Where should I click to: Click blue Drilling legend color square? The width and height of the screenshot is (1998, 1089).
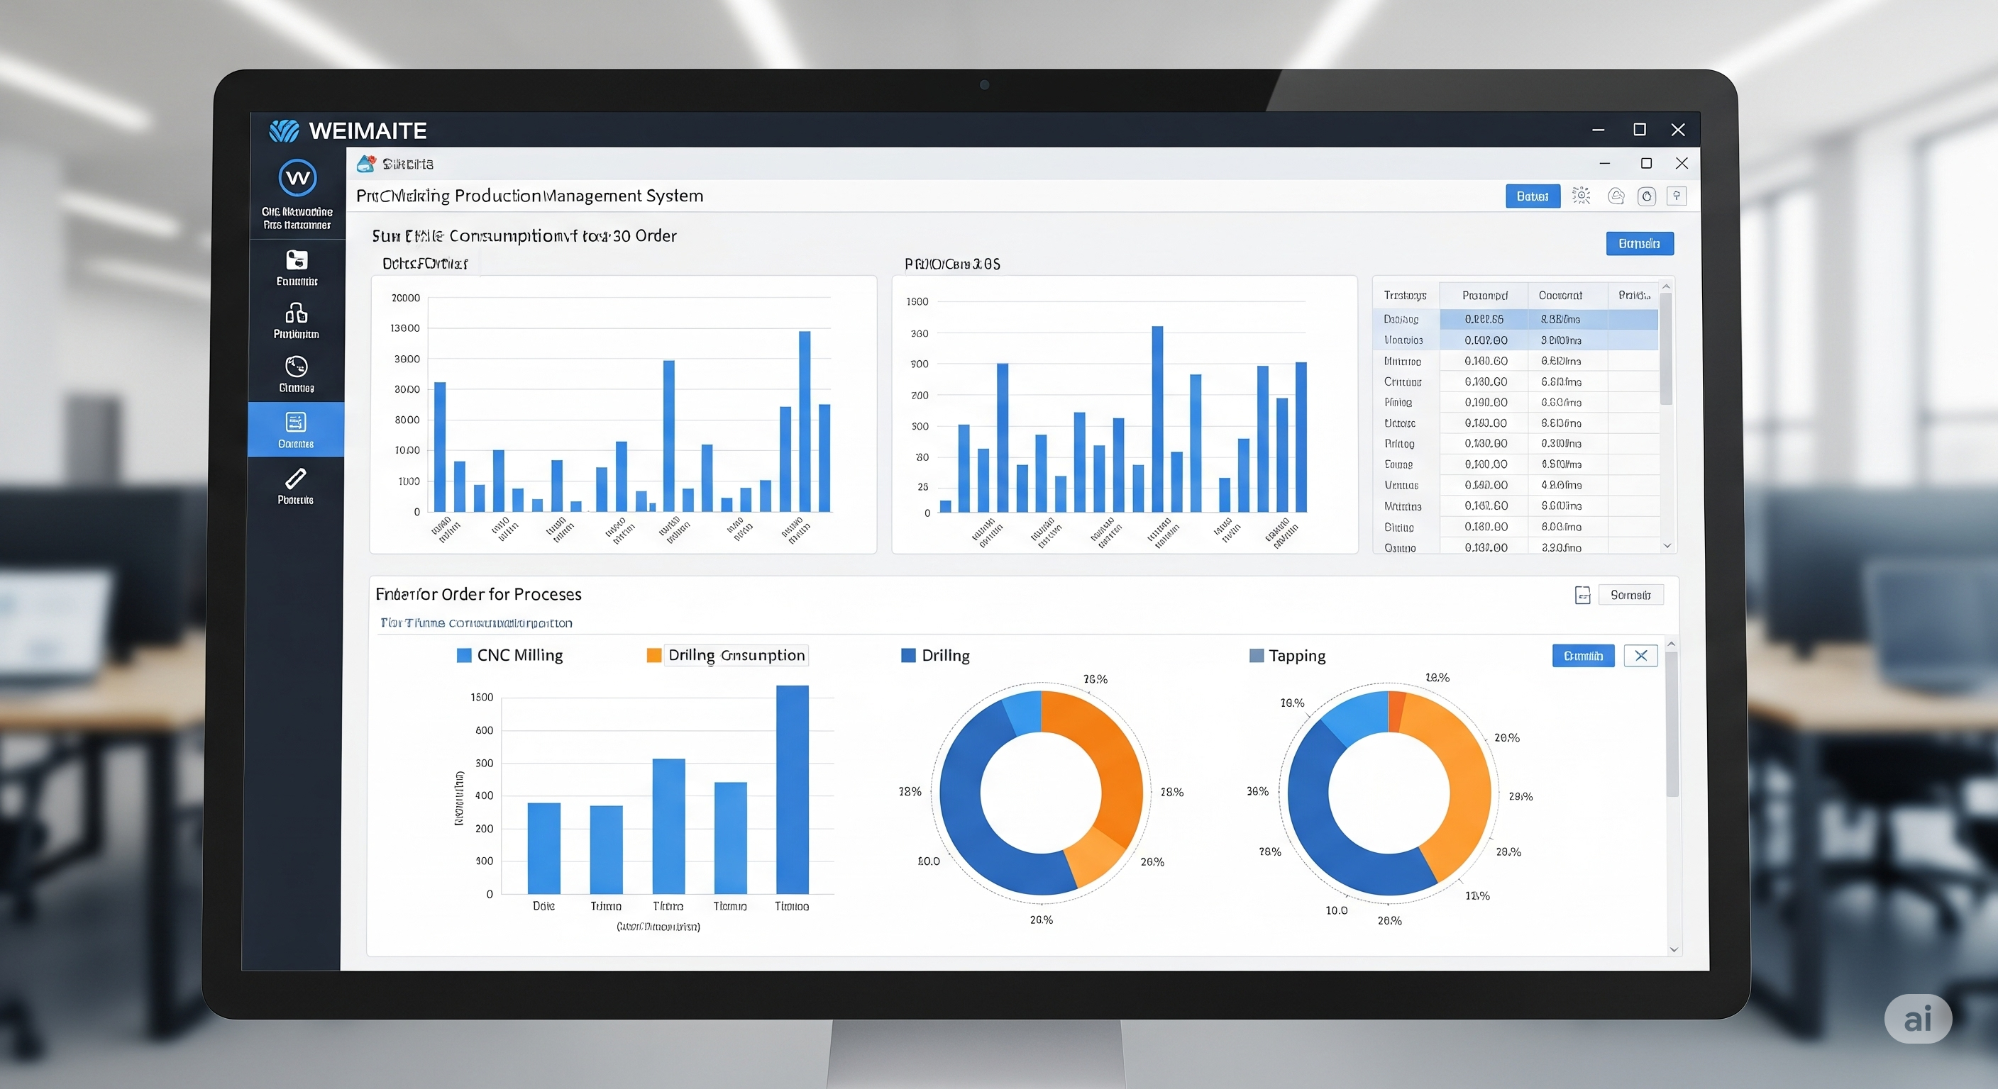point(908,656)
